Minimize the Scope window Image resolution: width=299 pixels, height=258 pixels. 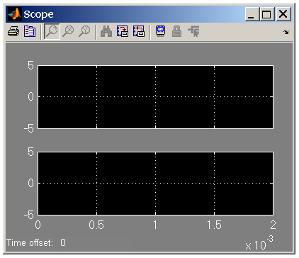252,14
